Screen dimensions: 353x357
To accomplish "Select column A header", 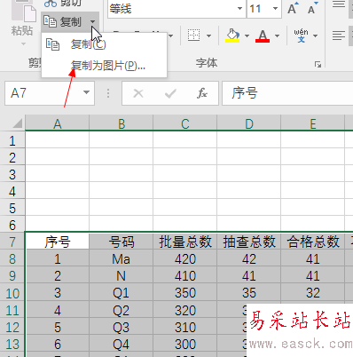I will 58,123.
